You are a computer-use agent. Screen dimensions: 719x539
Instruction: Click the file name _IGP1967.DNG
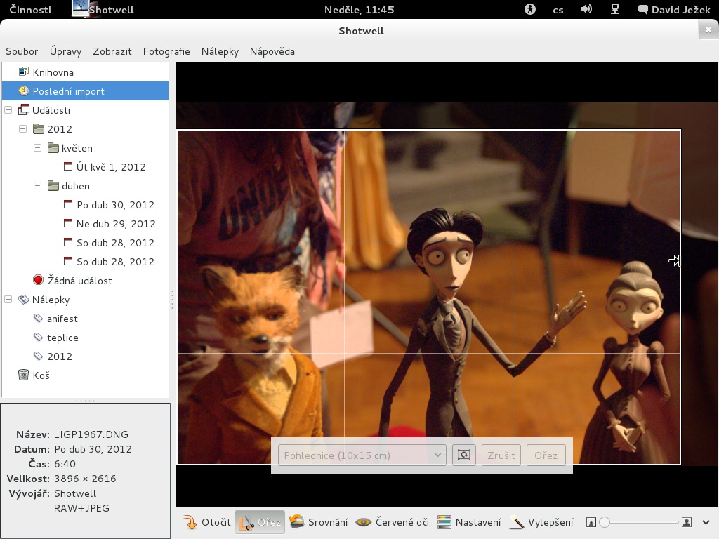click(91, 434)
